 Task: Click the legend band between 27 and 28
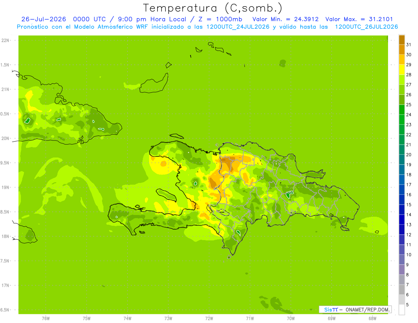tap(402, 80)
